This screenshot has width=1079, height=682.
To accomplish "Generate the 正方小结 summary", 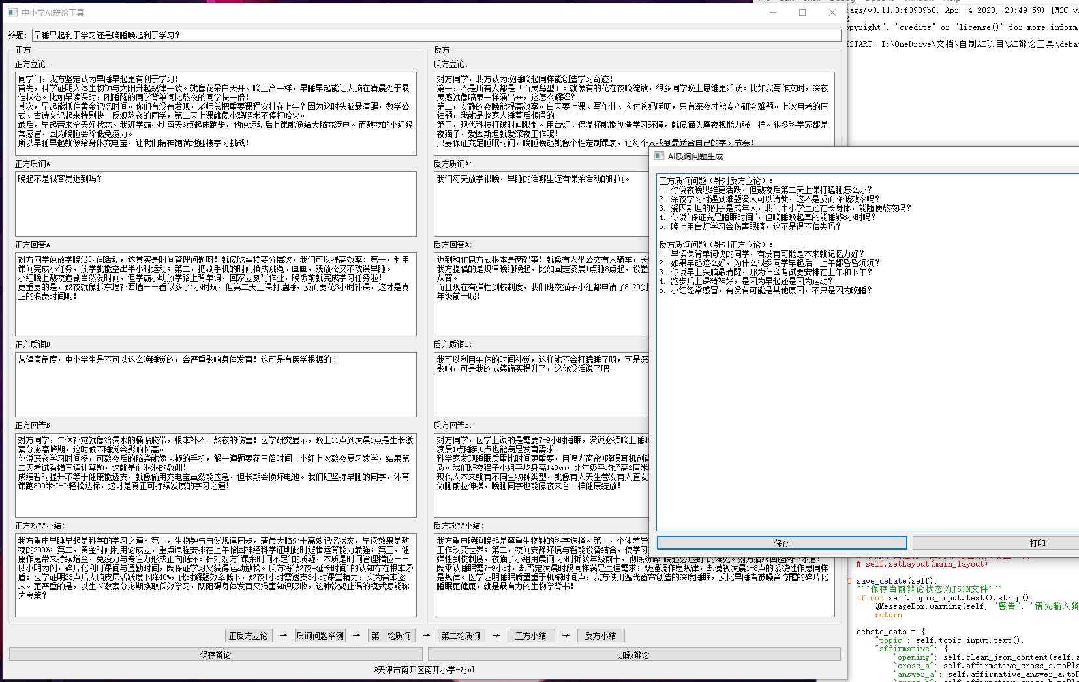I will click(530, 636).
